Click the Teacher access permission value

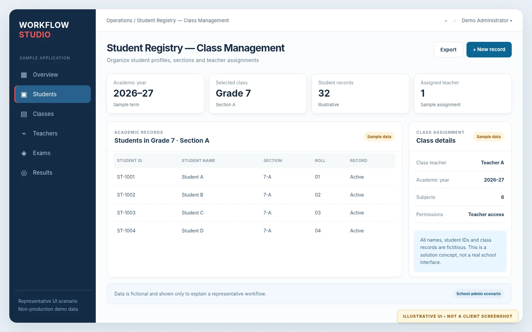click(x=486, y=214)
